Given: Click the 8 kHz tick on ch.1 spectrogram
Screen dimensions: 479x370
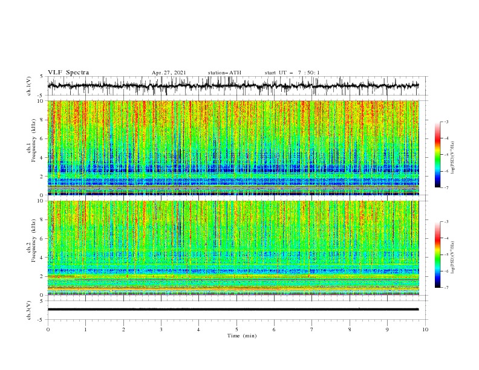Looking at the screenshot, I should coord(42,120).
